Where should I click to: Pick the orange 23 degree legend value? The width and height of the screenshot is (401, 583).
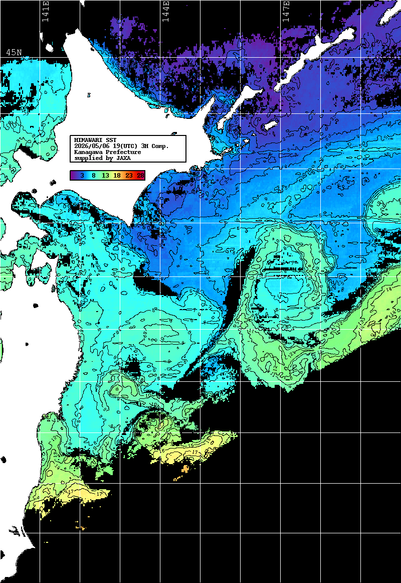point(129,176)
